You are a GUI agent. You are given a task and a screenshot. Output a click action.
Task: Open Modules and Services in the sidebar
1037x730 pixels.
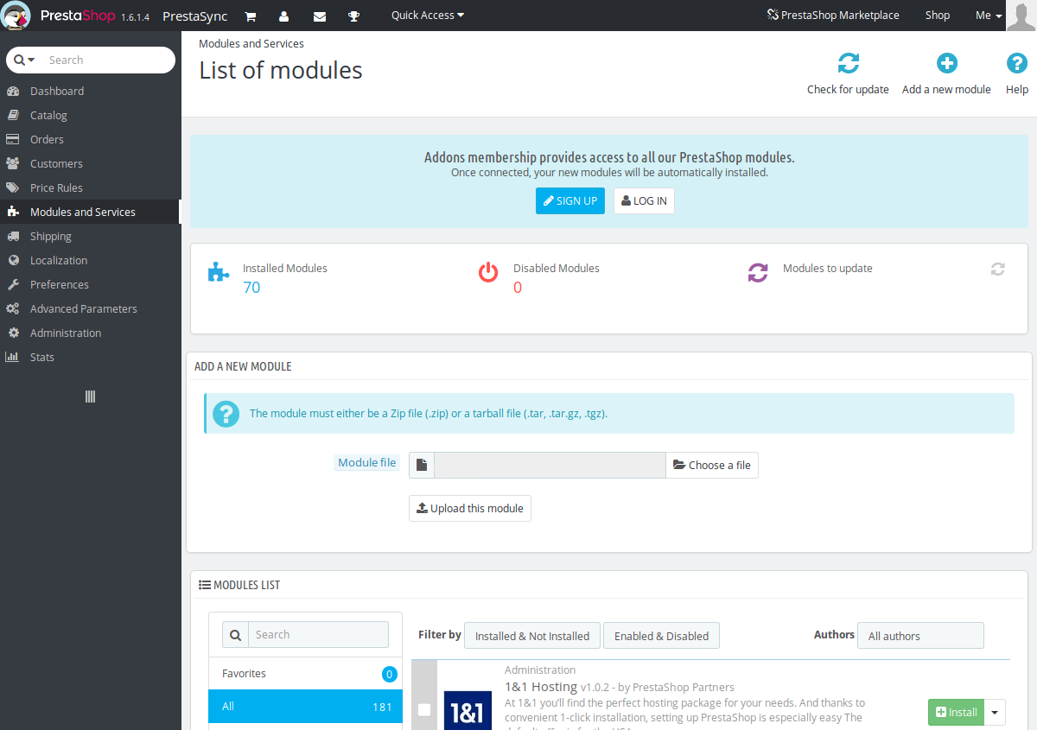90,212
